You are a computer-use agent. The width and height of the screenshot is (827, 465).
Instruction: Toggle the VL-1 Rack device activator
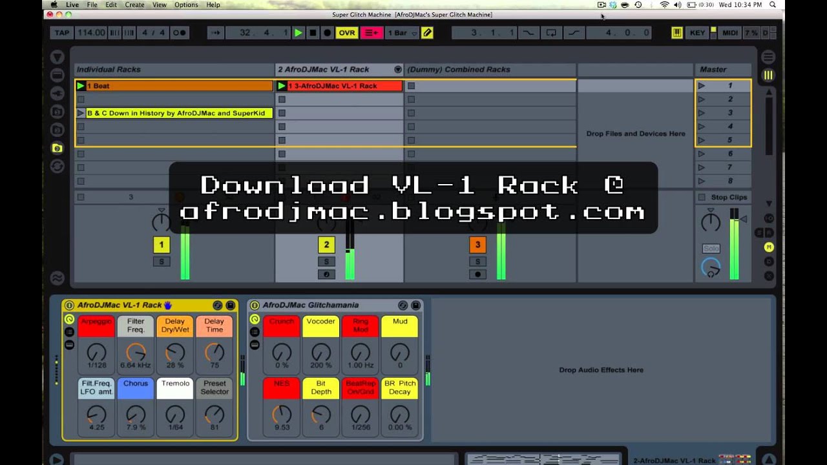tap(69, 305)
